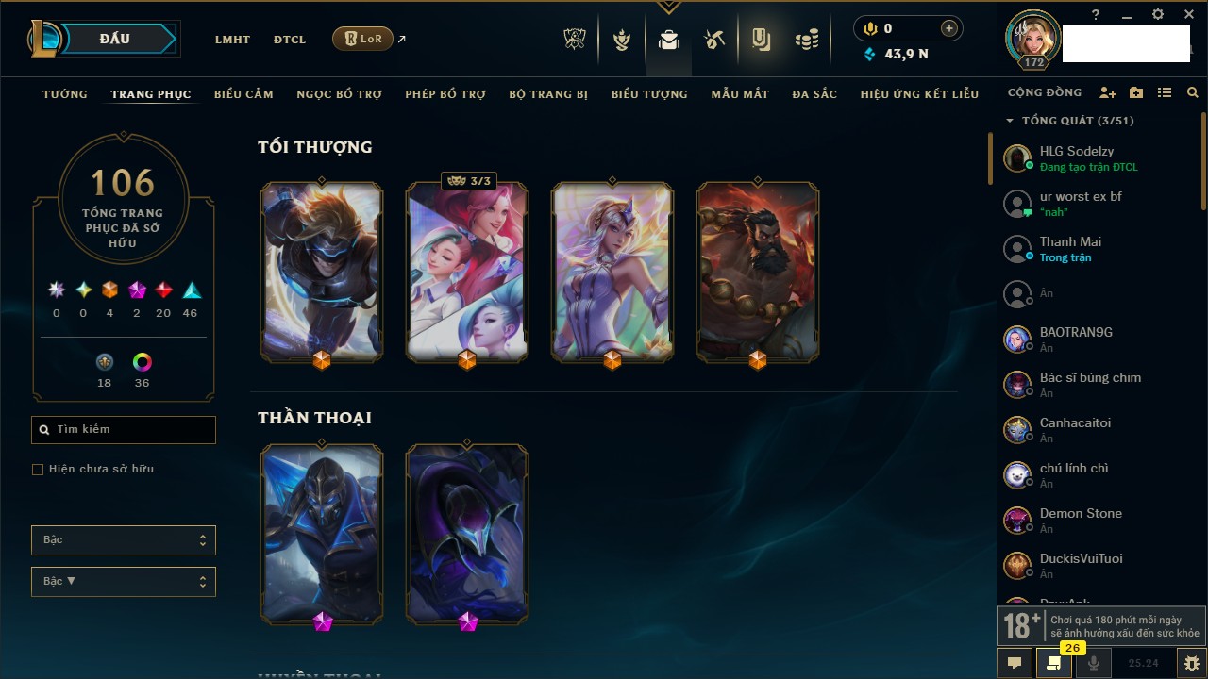
Task: Open the Collection backpack icon
Action: click(669, 40)
